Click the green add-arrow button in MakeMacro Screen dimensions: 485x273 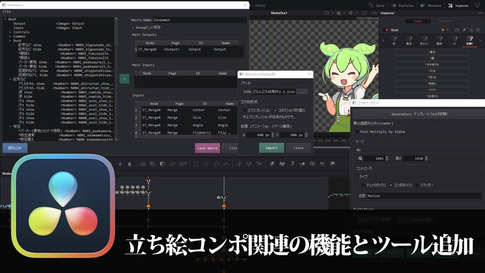pyautogui.click(x=124, y=79)
